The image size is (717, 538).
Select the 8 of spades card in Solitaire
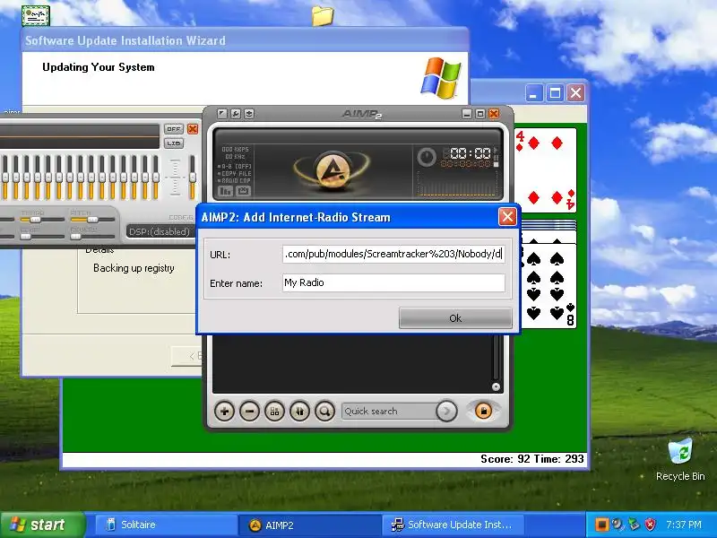click(x=549, y=286)
